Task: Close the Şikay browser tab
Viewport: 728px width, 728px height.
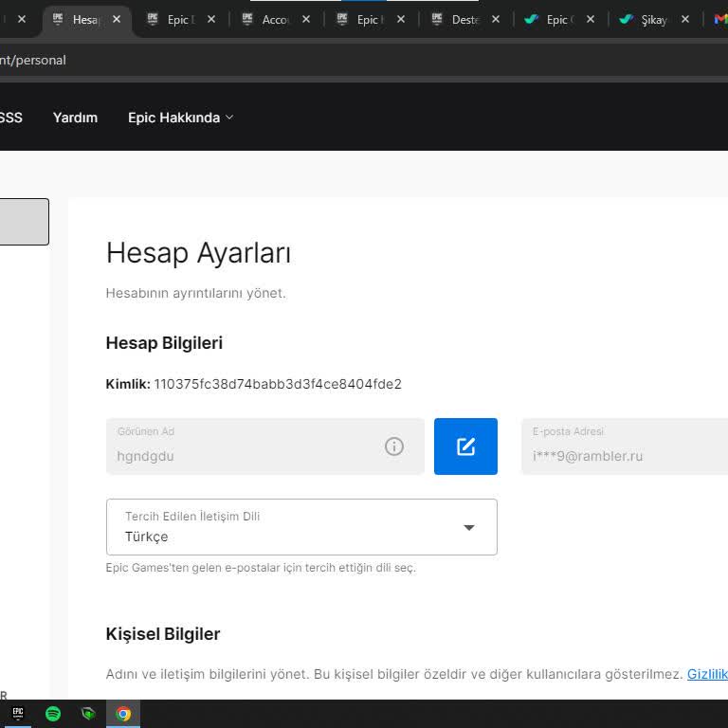Action: point(685,19)
